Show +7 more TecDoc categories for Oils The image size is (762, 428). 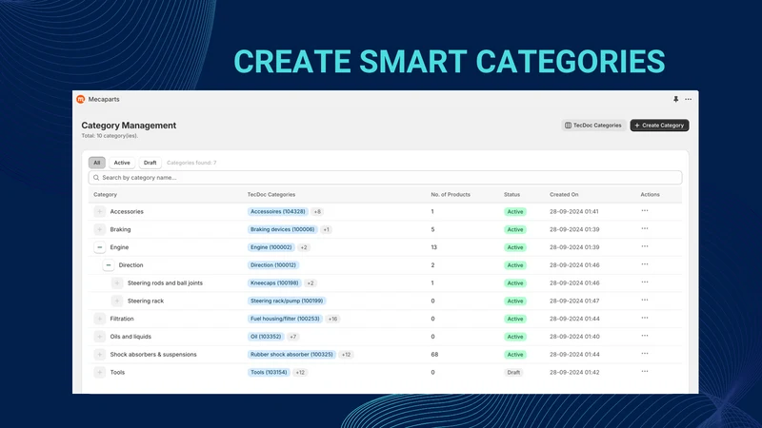point(293,337)
